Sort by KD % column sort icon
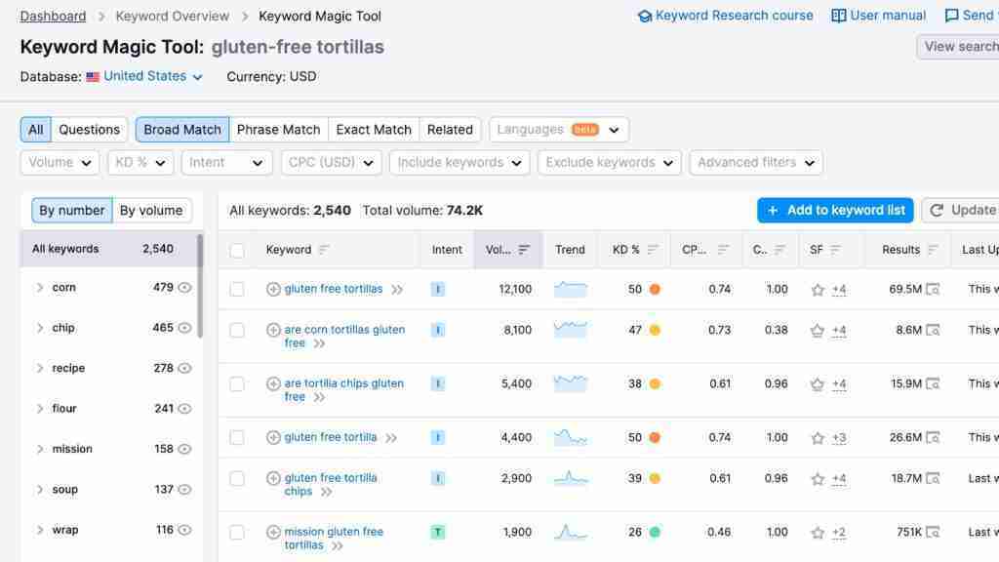Image resolution: width=999 pixels, height=562 pixels. pos(653,250)
